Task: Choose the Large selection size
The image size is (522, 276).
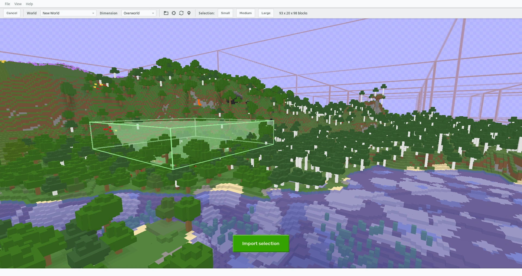Action: tap(266, 13)
